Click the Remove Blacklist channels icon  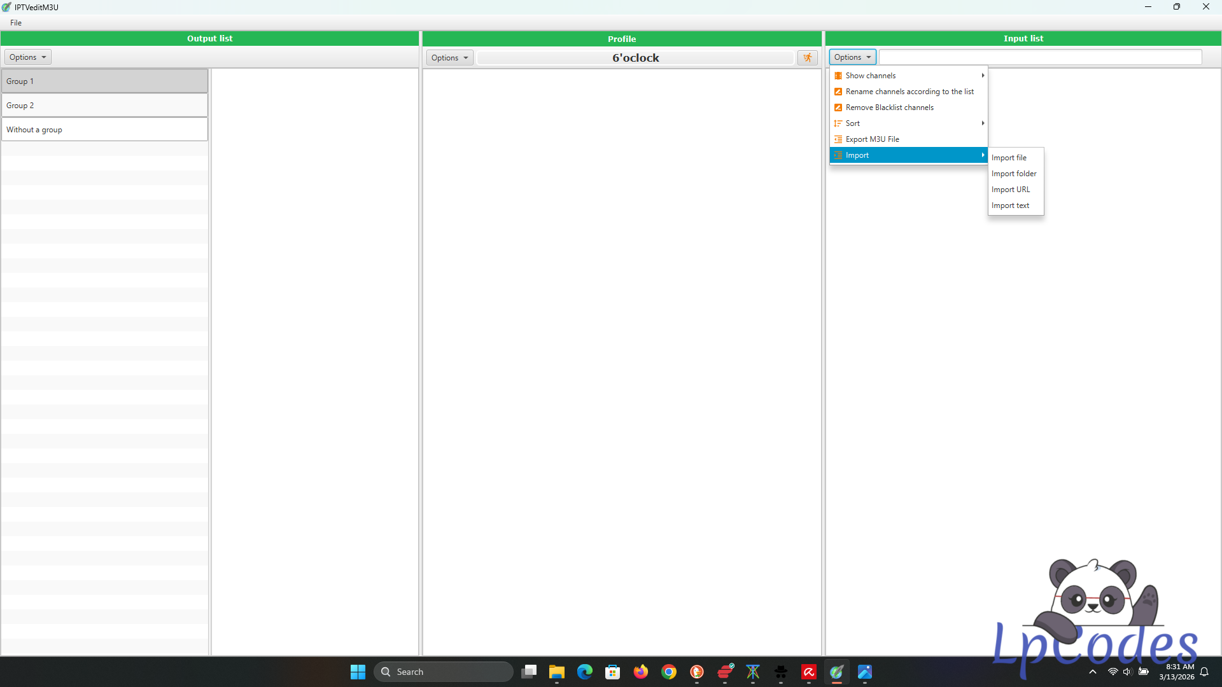838,108
